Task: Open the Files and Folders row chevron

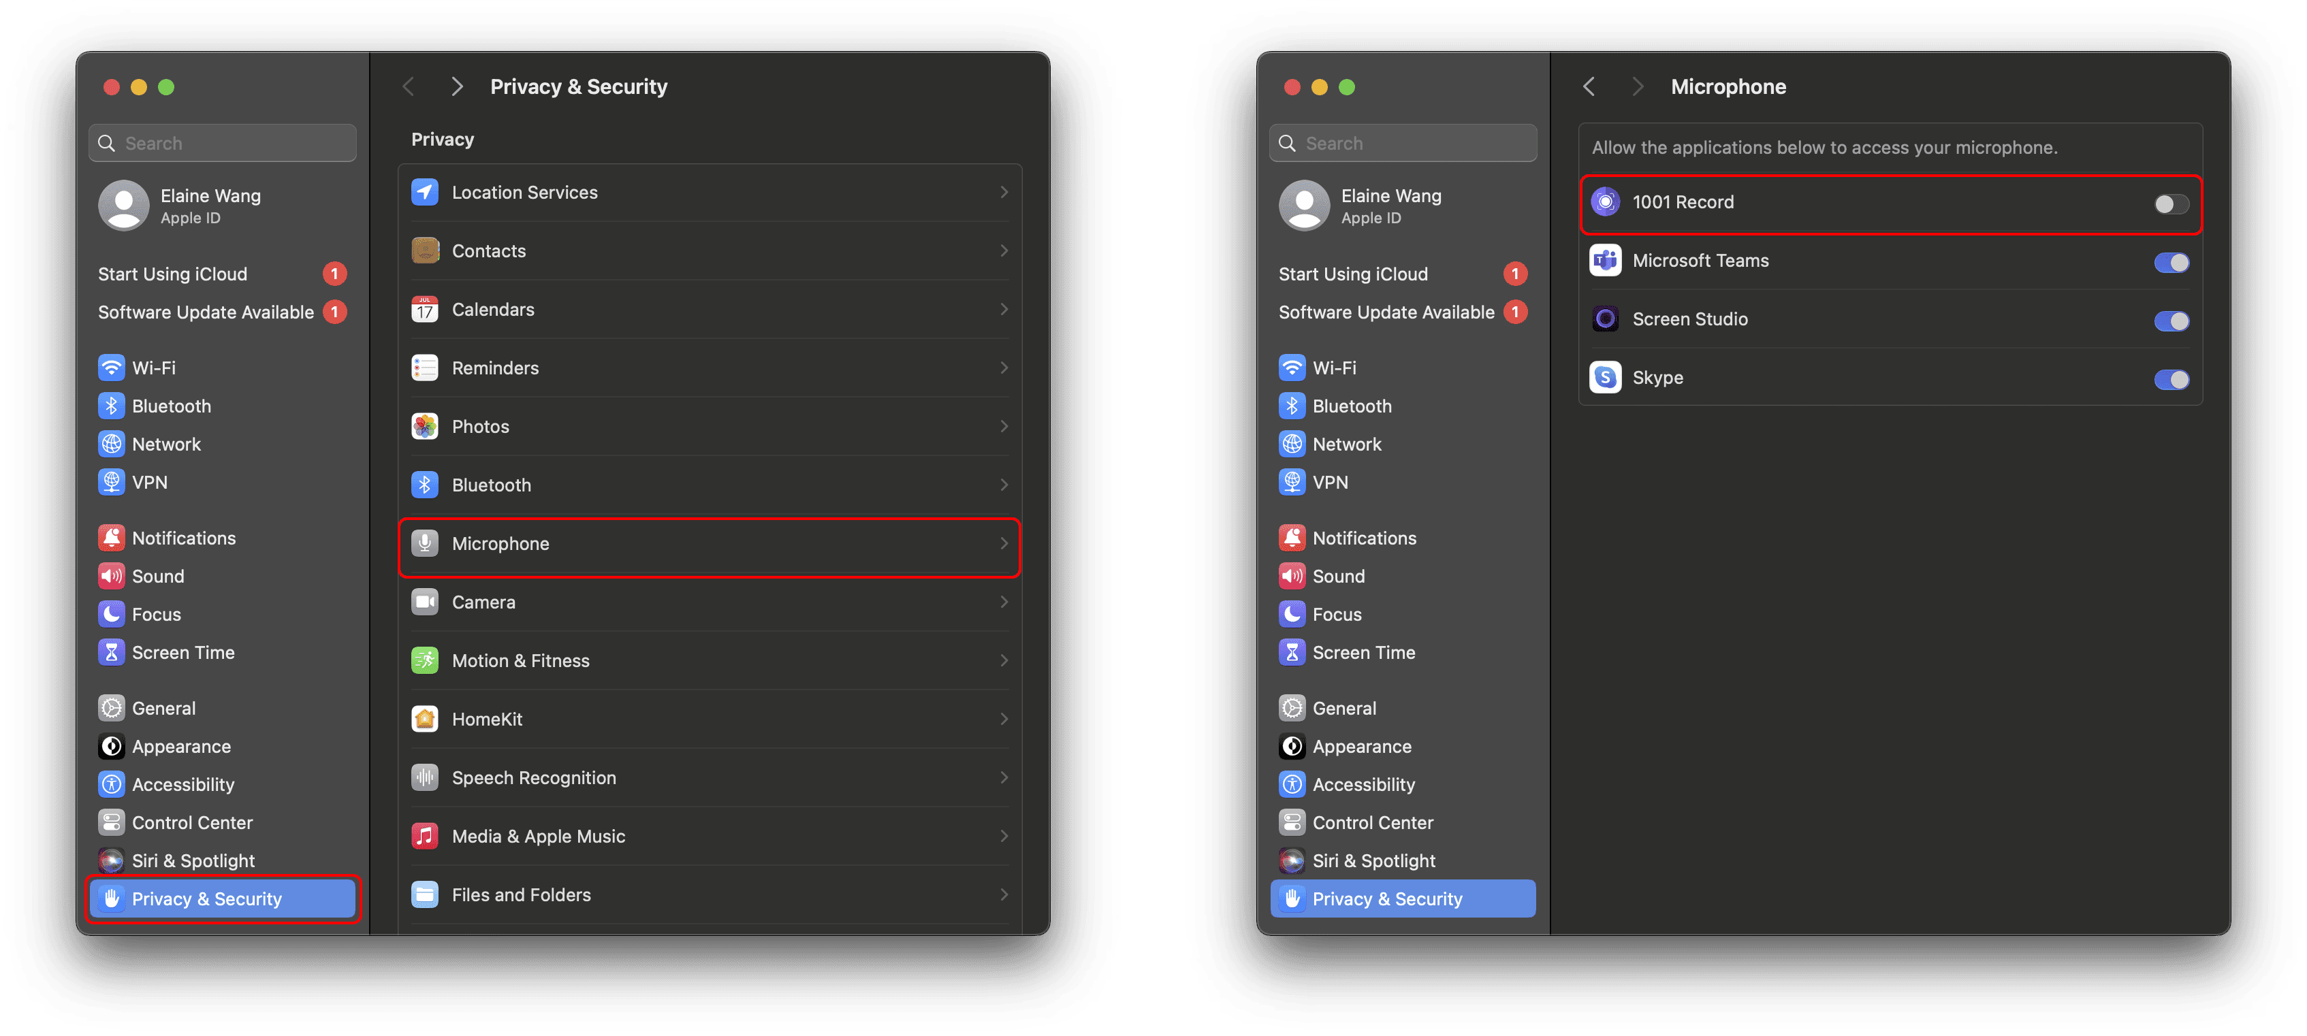Action: click(1003, 894)
